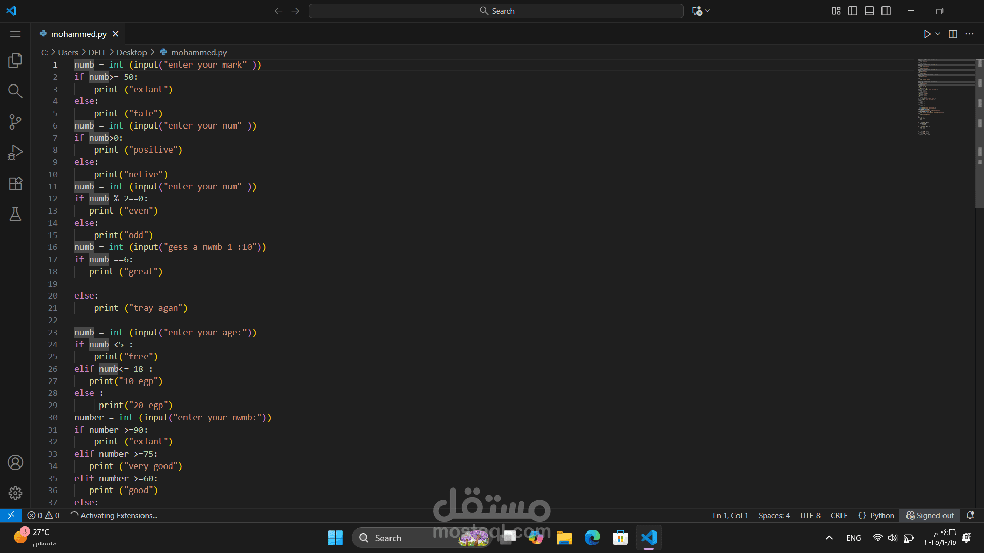
Task: Go forward with the navigation arrow
Action: click(x=295, y=11)
